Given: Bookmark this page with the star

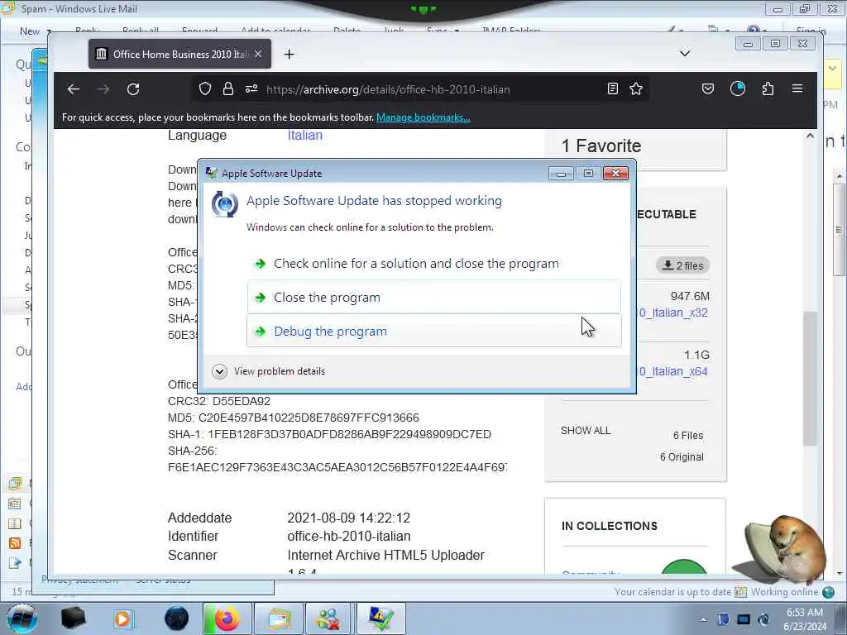Looking at the screenshot, I should point(636,88).
